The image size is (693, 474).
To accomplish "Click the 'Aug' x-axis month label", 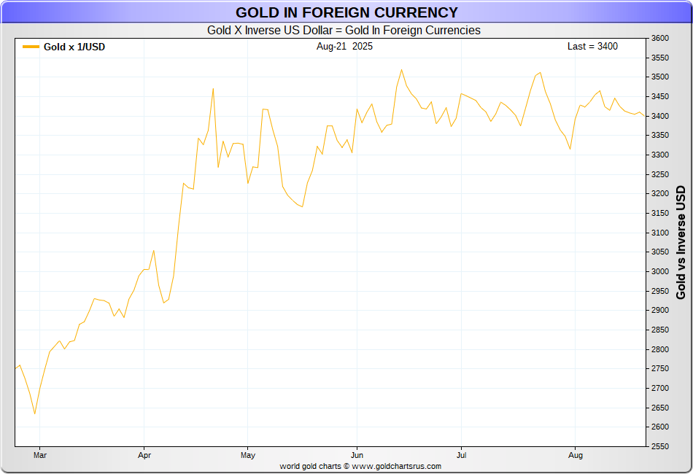I will pyautogui.click(x=576, y=455).
